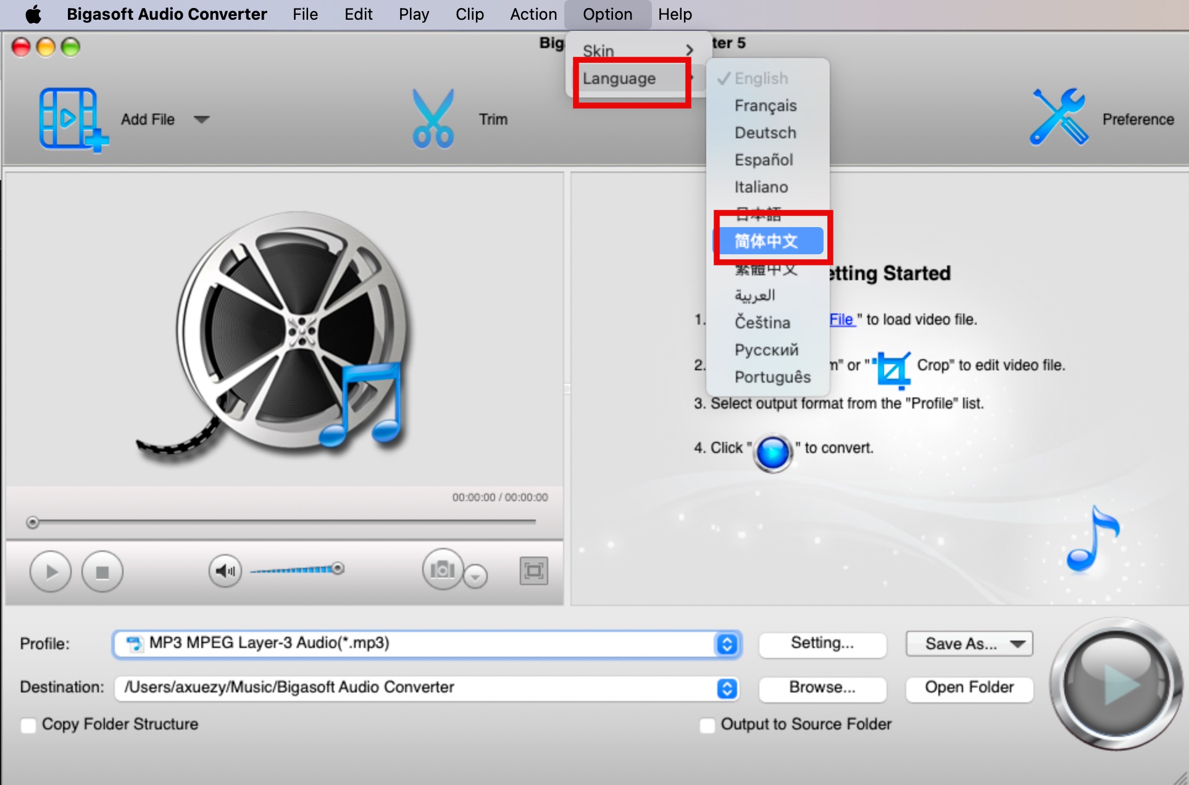Check Output to Source Folder
This screenshot has height=785, width=1189.
point(707,725)
